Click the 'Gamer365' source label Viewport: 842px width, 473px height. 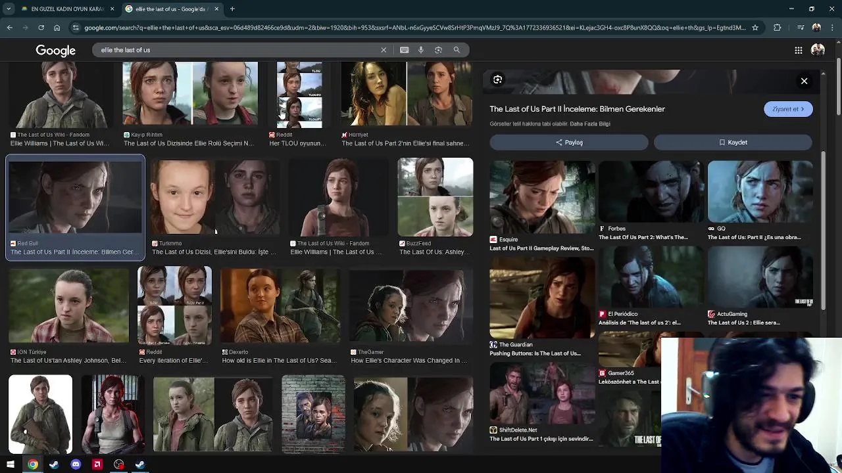pyautogui.click(x=621, y=373)
